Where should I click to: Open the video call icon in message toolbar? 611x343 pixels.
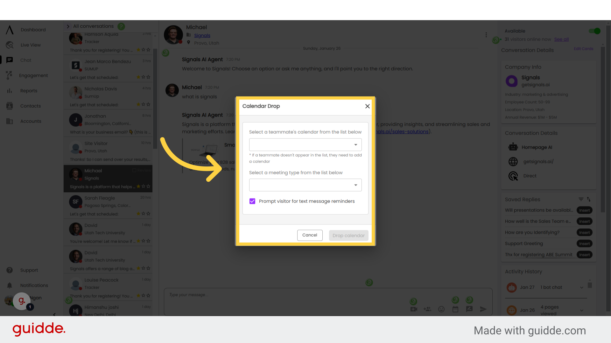(x=414, y=309)
